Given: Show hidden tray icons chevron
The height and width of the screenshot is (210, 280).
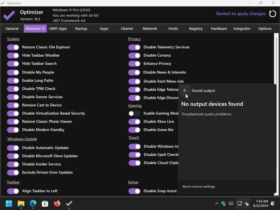Looking at the screenshot, I should (217, 203).
